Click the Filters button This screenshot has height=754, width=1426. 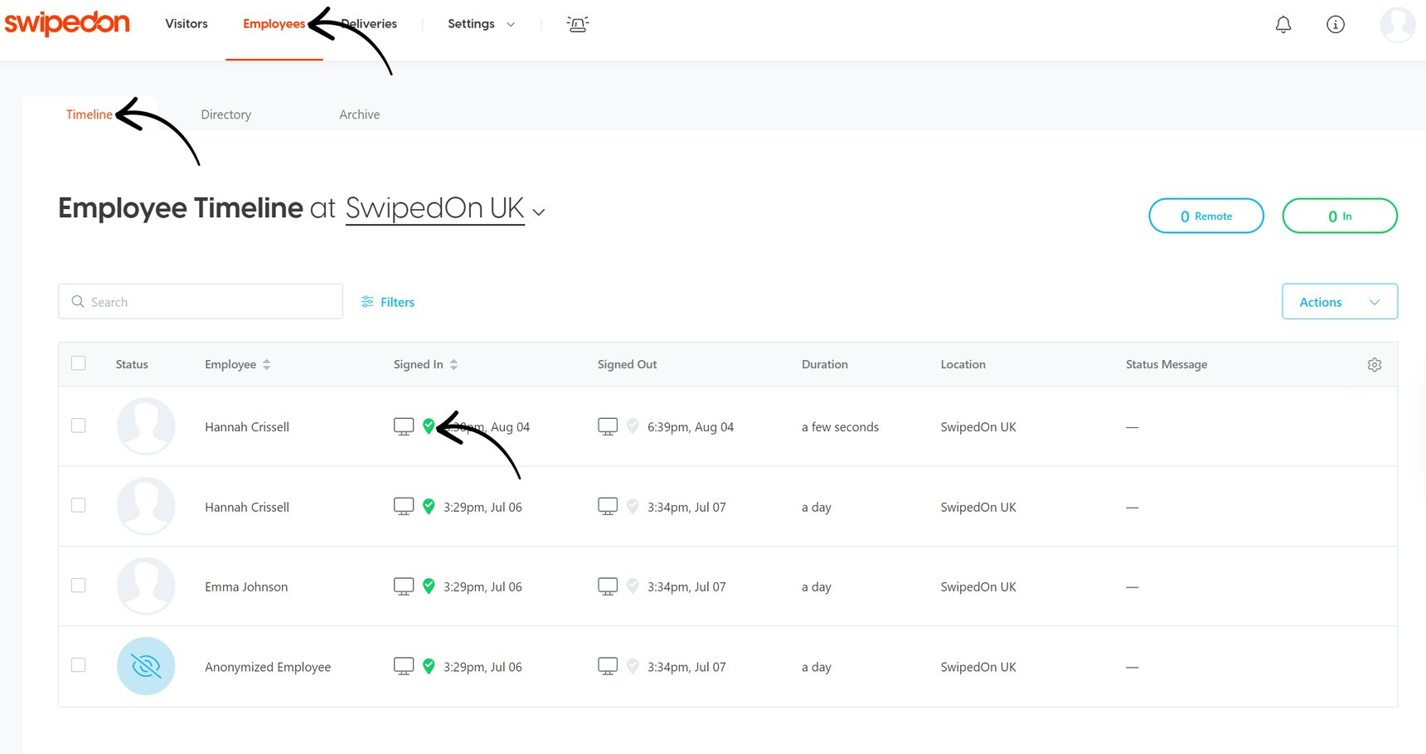pos(387,302)
